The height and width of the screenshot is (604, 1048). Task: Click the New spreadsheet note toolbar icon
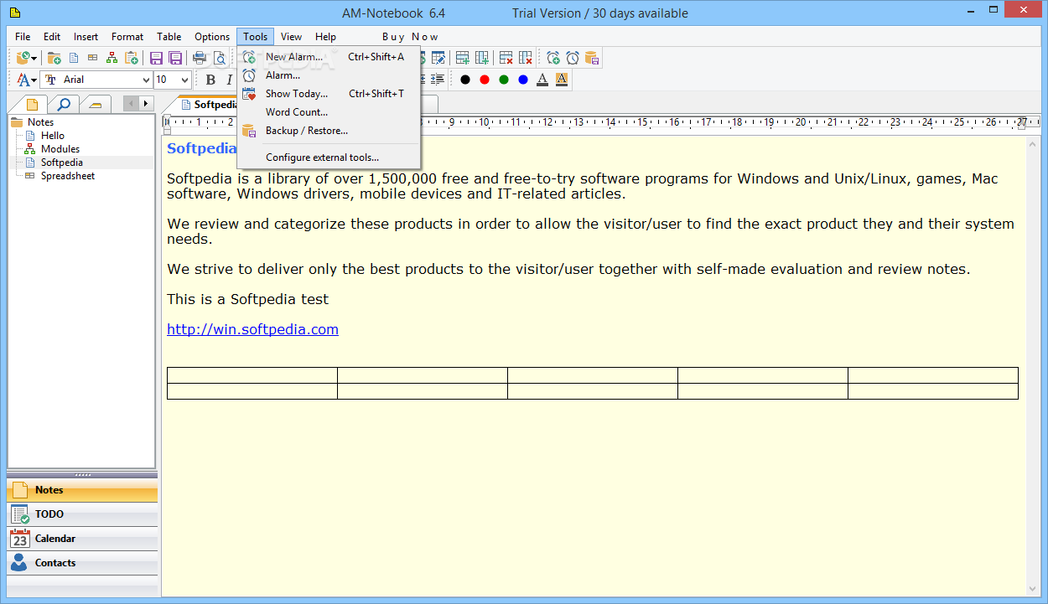point(92,58)
